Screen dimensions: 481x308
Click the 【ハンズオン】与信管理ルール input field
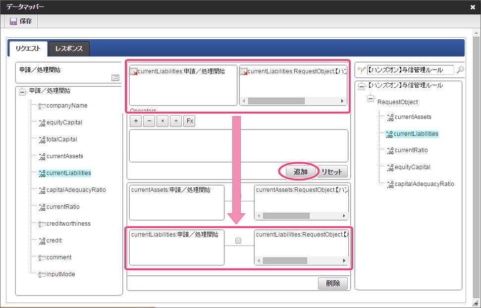pos(411,70)
